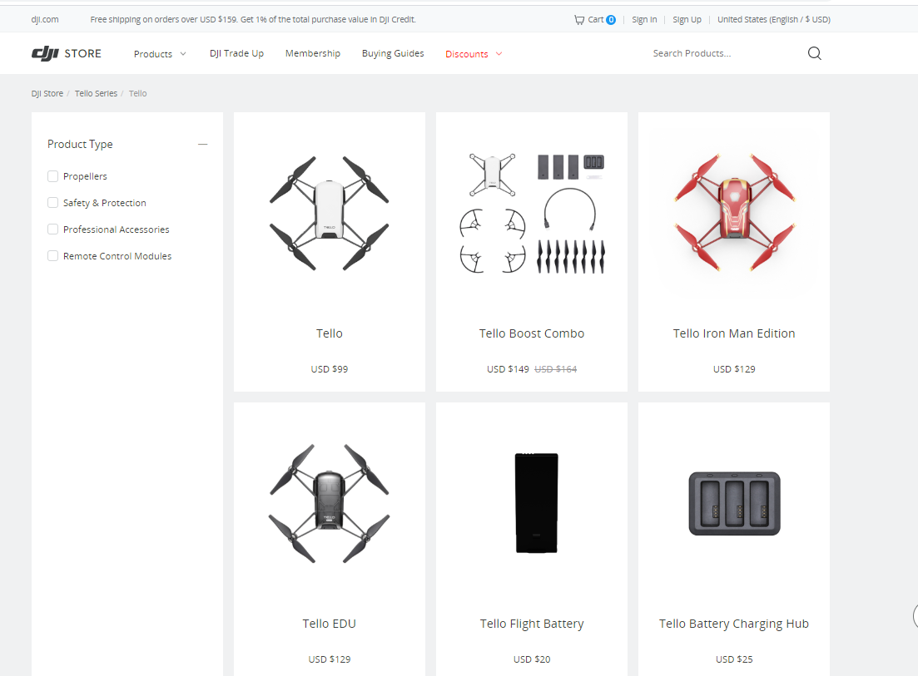Open the search by clicking the magnifier icon
Viewport: 918px width, 676px height.
[814, 52]
